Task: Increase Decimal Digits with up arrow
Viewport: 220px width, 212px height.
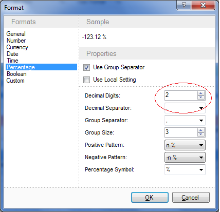Action: click(x=201, y=93)
